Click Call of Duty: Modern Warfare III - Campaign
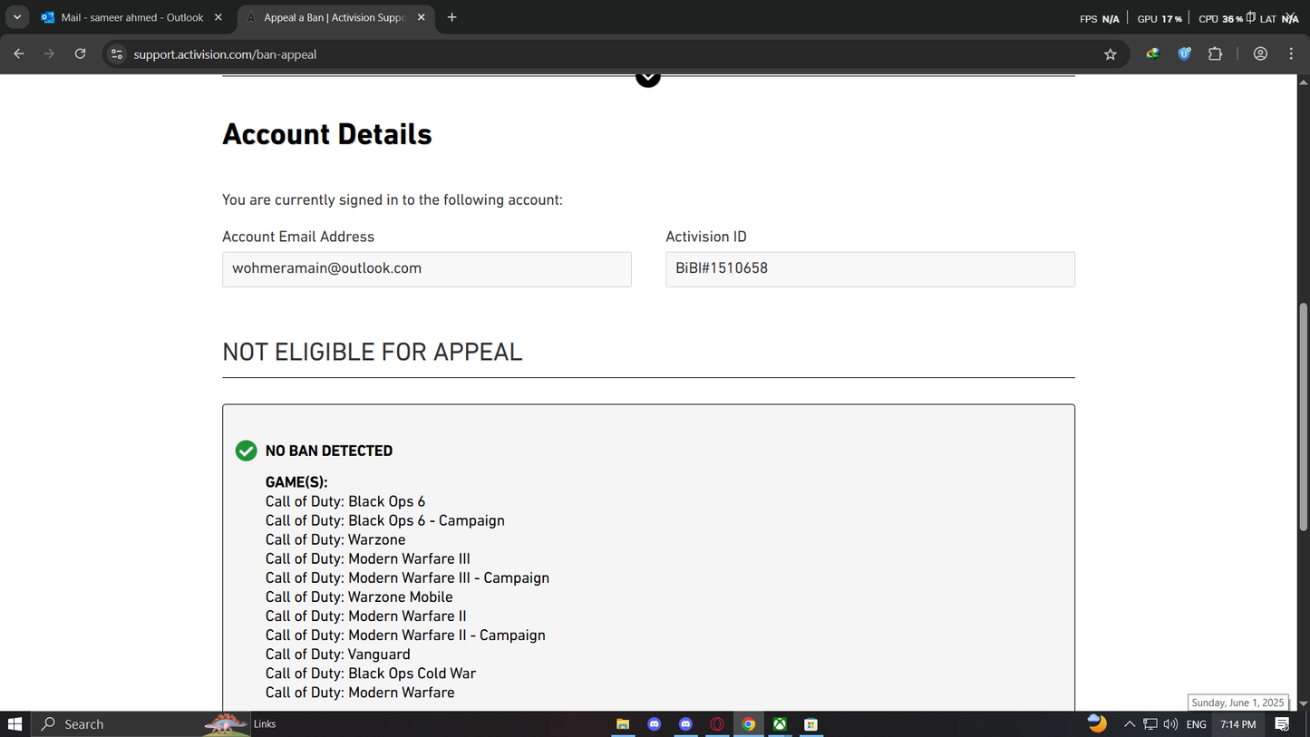 (x=407, y=577)
